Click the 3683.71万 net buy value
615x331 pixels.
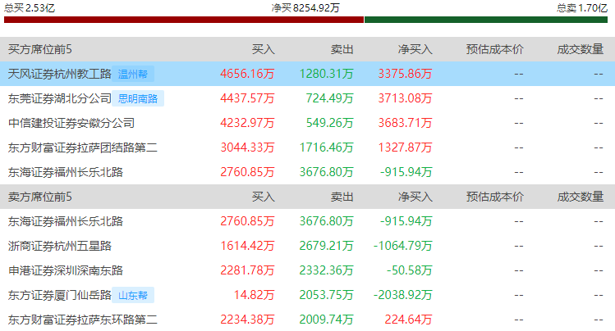405,123
